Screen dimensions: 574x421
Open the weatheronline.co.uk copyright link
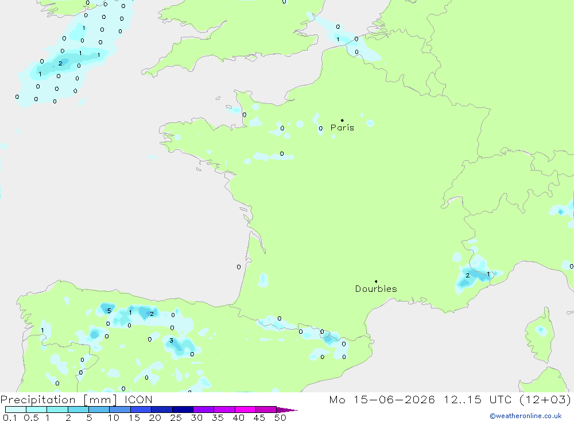click(526, 416)
